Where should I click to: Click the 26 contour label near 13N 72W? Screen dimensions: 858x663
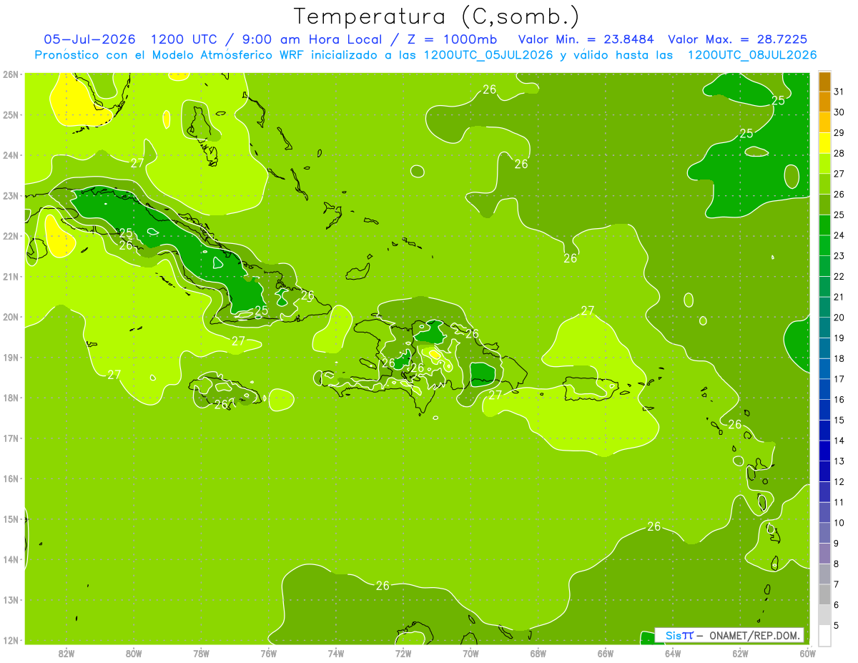383,586
